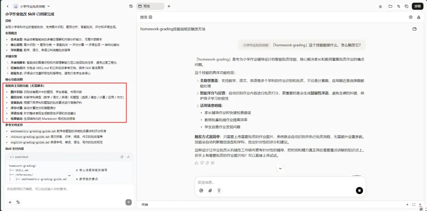Open the folder icon beside chat title
This screenshot has height=211, width=427.
414,29
